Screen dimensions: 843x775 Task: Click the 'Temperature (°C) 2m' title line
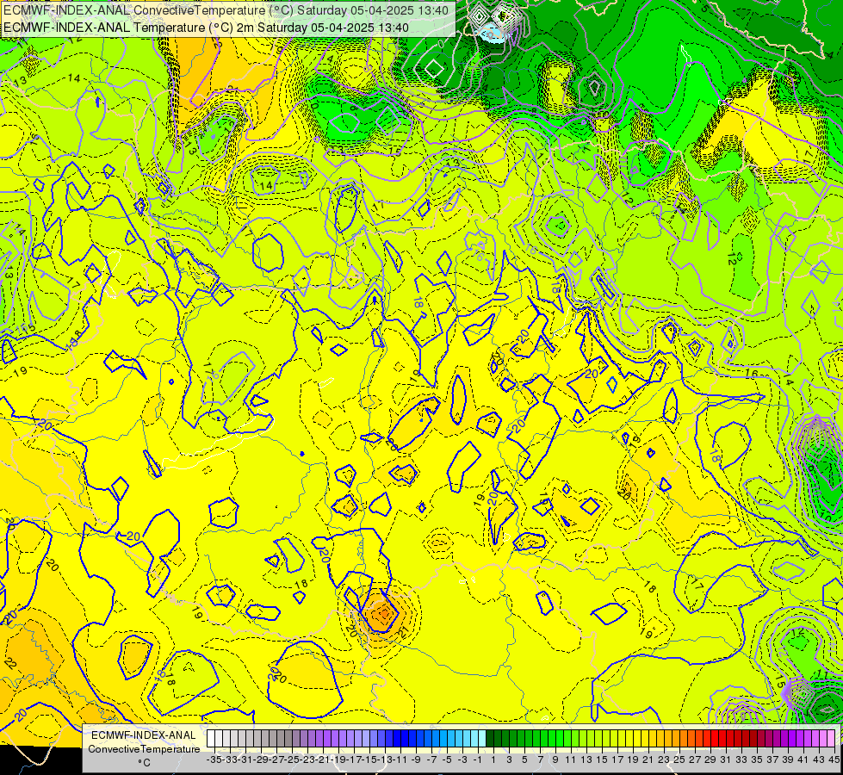point(206,28)
